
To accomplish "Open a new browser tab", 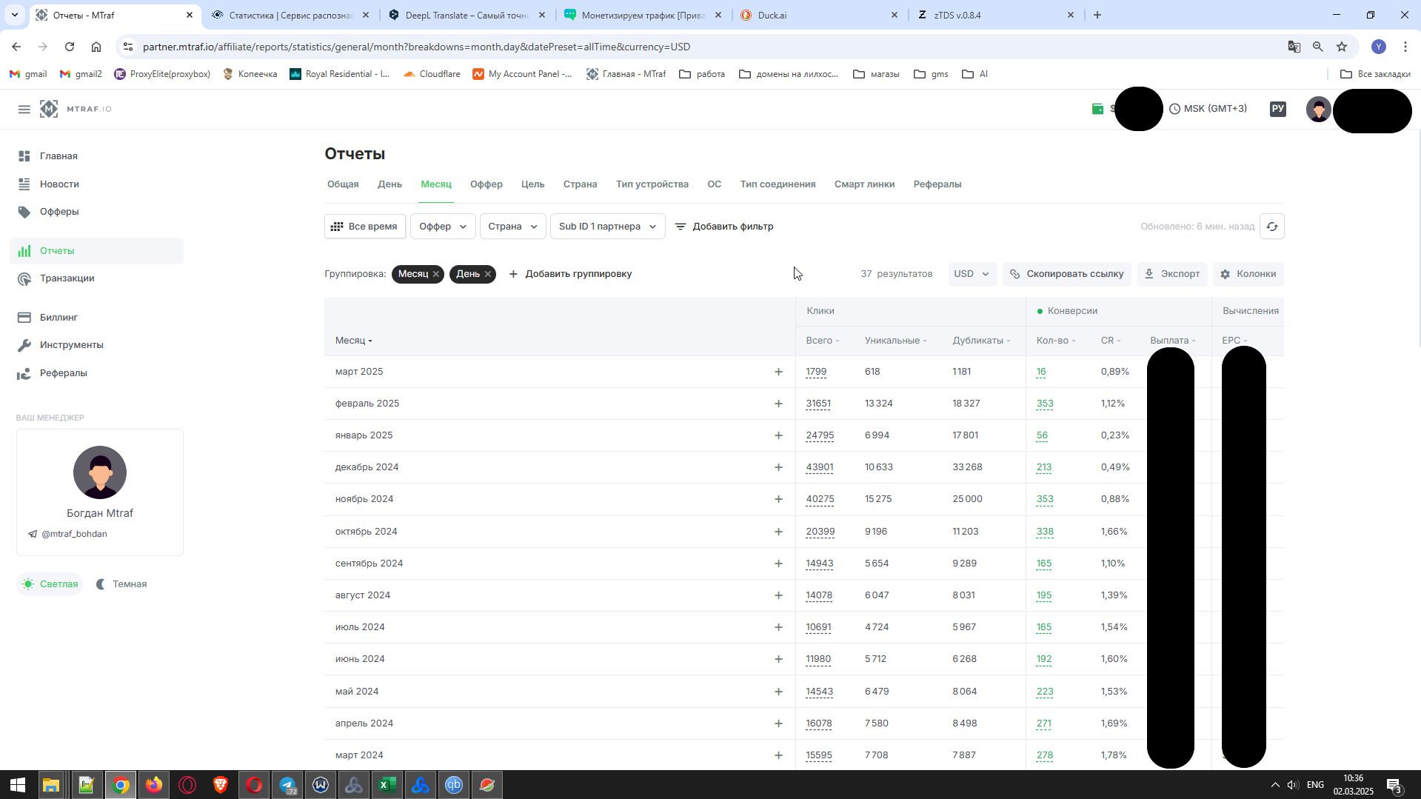I will click(x=1097, y=15).
